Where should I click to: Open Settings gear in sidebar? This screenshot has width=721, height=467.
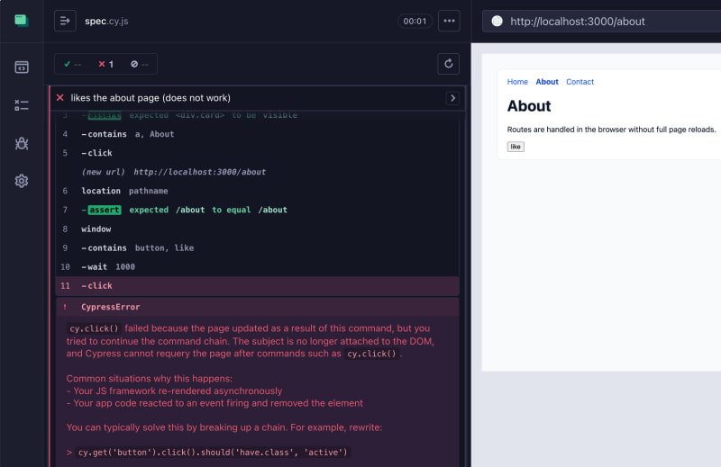pyautogui.click(x=21, y=181)
